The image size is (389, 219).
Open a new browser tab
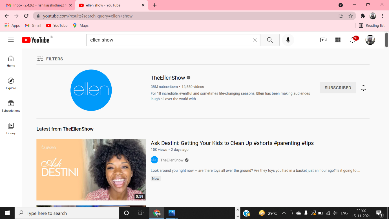point(155,5)
